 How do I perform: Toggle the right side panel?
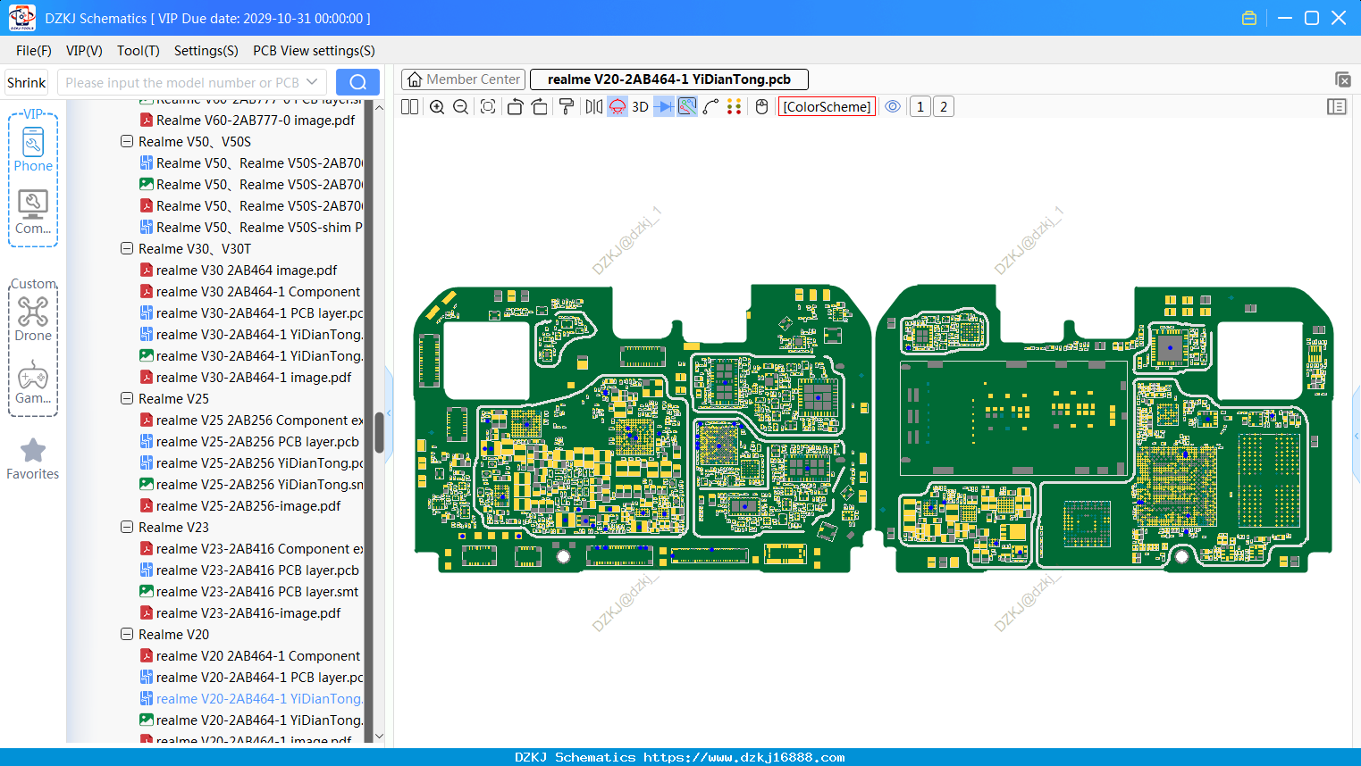pos(1337,107)
